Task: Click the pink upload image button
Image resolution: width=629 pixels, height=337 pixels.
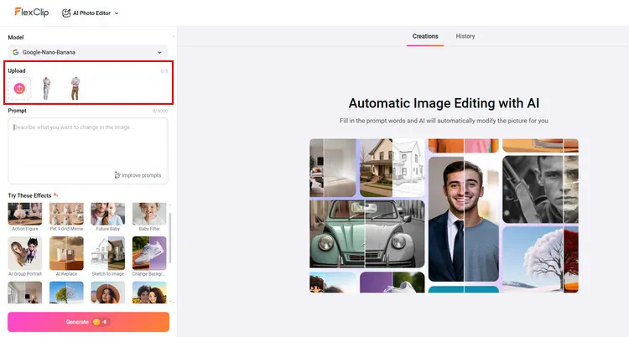Action: point(19,88)
